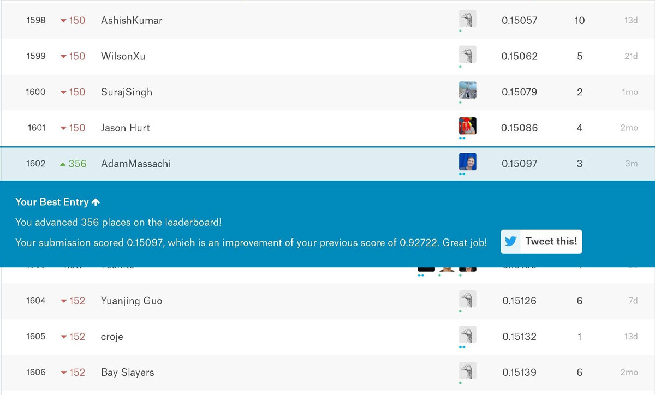Click AdamMassachi's score 0.15097 in row
This screenshot has height=395, width=655.
(519, 164)
